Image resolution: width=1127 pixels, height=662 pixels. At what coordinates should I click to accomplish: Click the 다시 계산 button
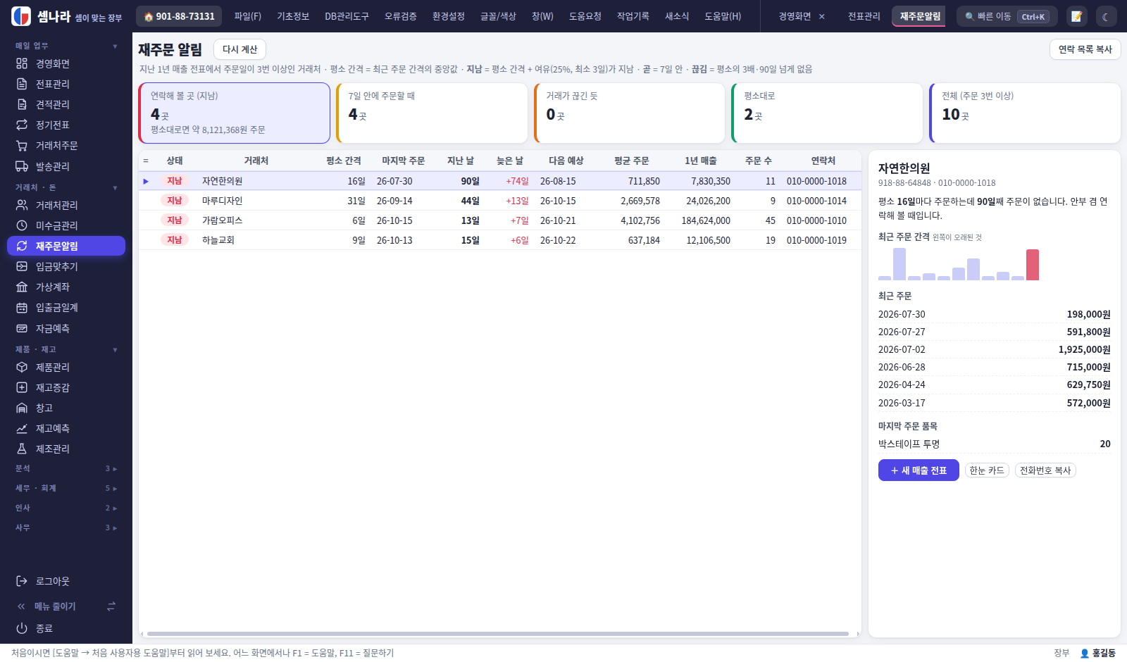click(x=239, y=49)
